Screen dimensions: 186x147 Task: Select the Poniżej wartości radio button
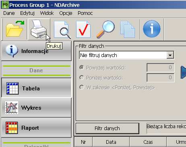(x=82, y=78)
